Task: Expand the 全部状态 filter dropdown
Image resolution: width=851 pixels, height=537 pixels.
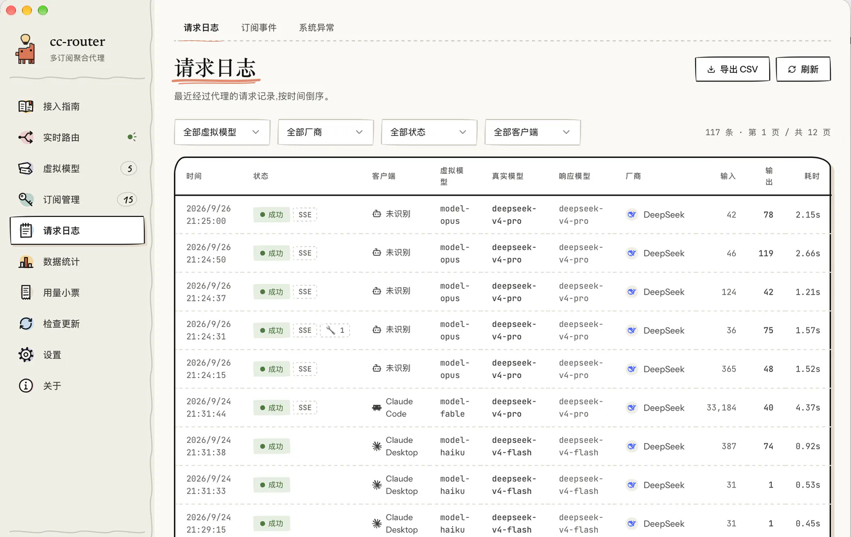Action: (x=429, y=132)
